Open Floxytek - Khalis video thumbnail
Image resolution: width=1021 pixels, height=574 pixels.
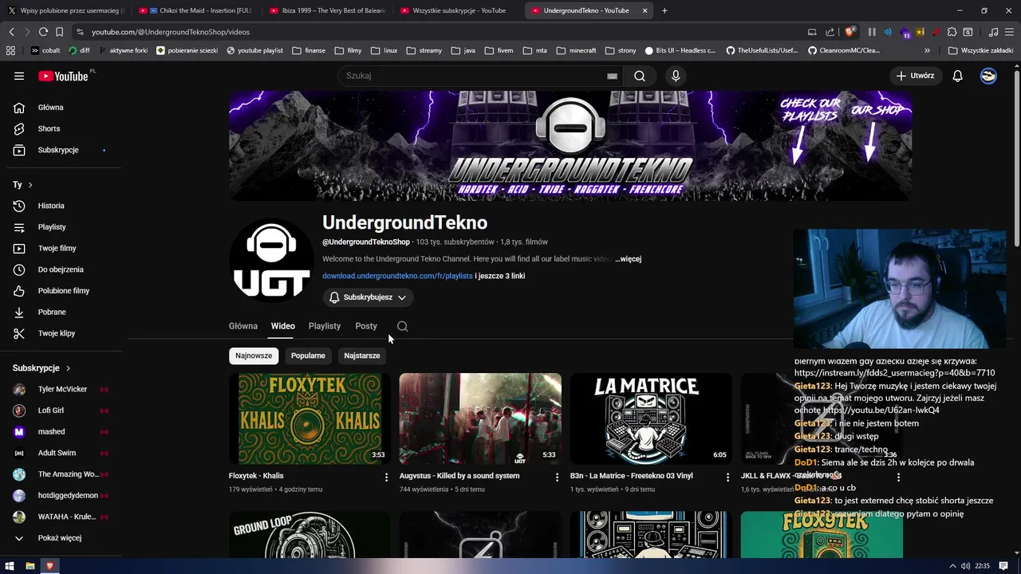pos(309,419)
